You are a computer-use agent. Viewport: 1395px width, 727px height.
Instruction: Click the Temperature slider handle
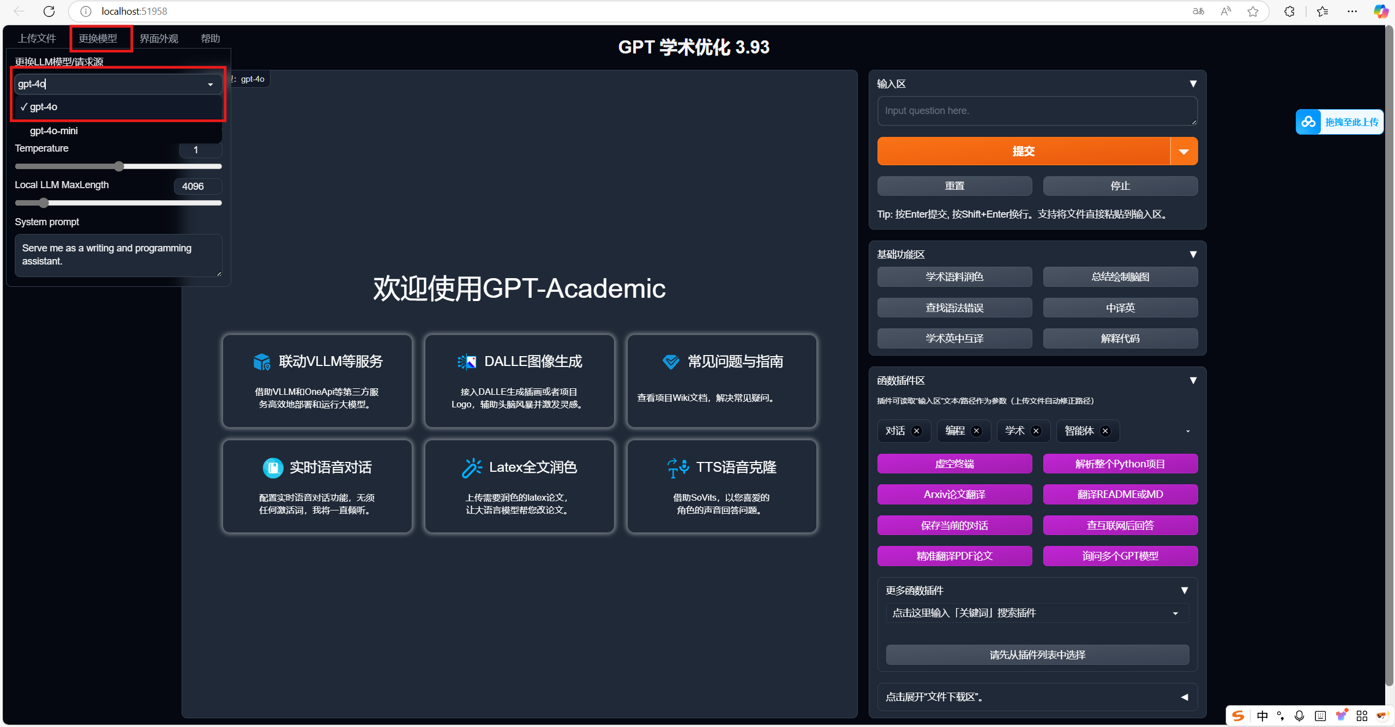(x=119, y=166)
